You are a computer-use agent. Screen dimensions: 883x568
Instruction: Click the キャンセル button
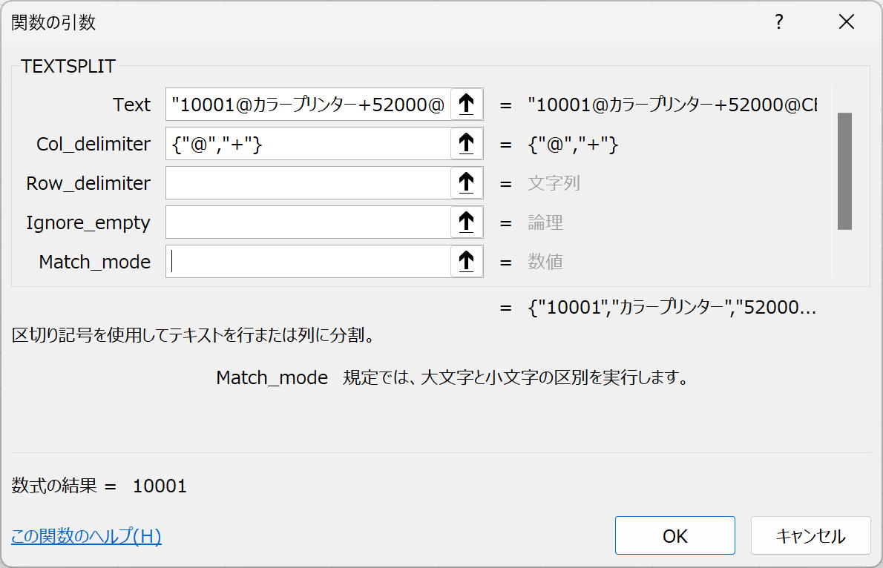pos(811,535)
